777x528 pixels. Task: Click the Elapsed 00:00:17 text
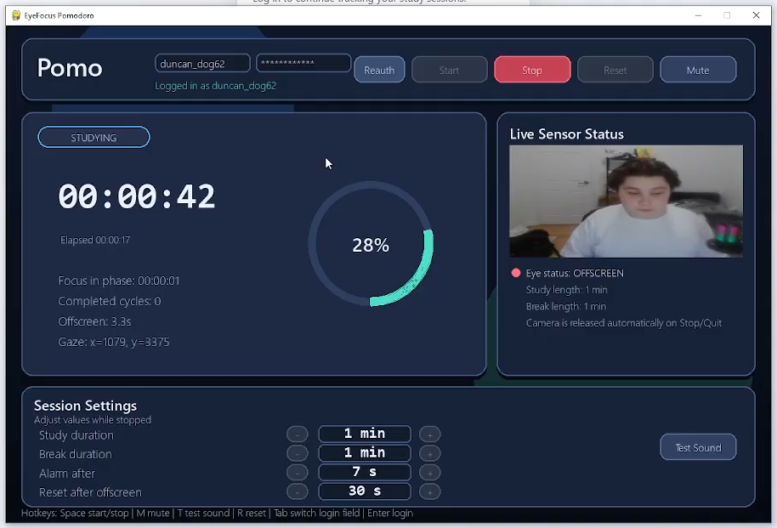point(95,240)
